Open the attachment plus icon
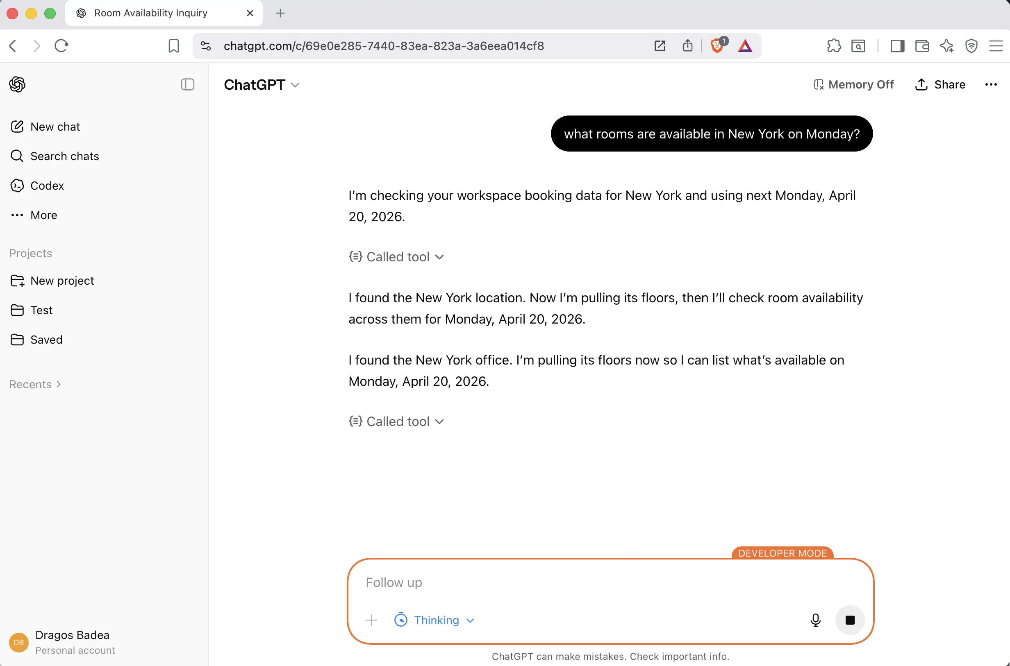The width and height of the screenshot is (1010, 666). pyautogui.click(x=371, y=620)
